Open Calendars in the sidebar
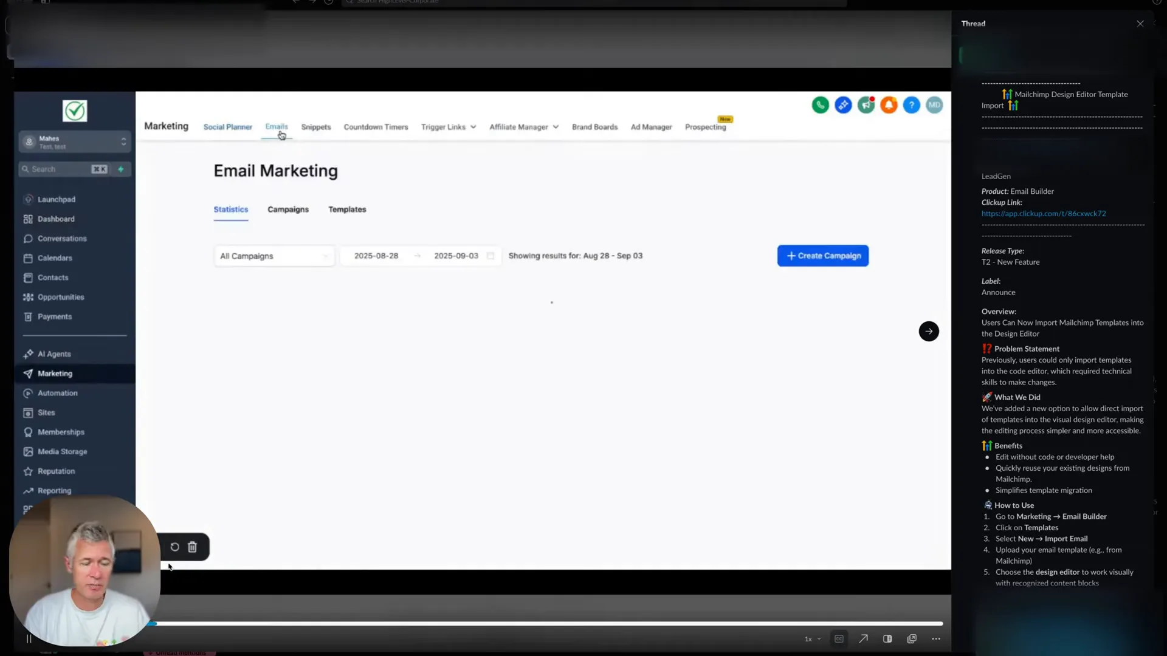The height and width of the screenshot is (656, 1167). coord(55,258)
